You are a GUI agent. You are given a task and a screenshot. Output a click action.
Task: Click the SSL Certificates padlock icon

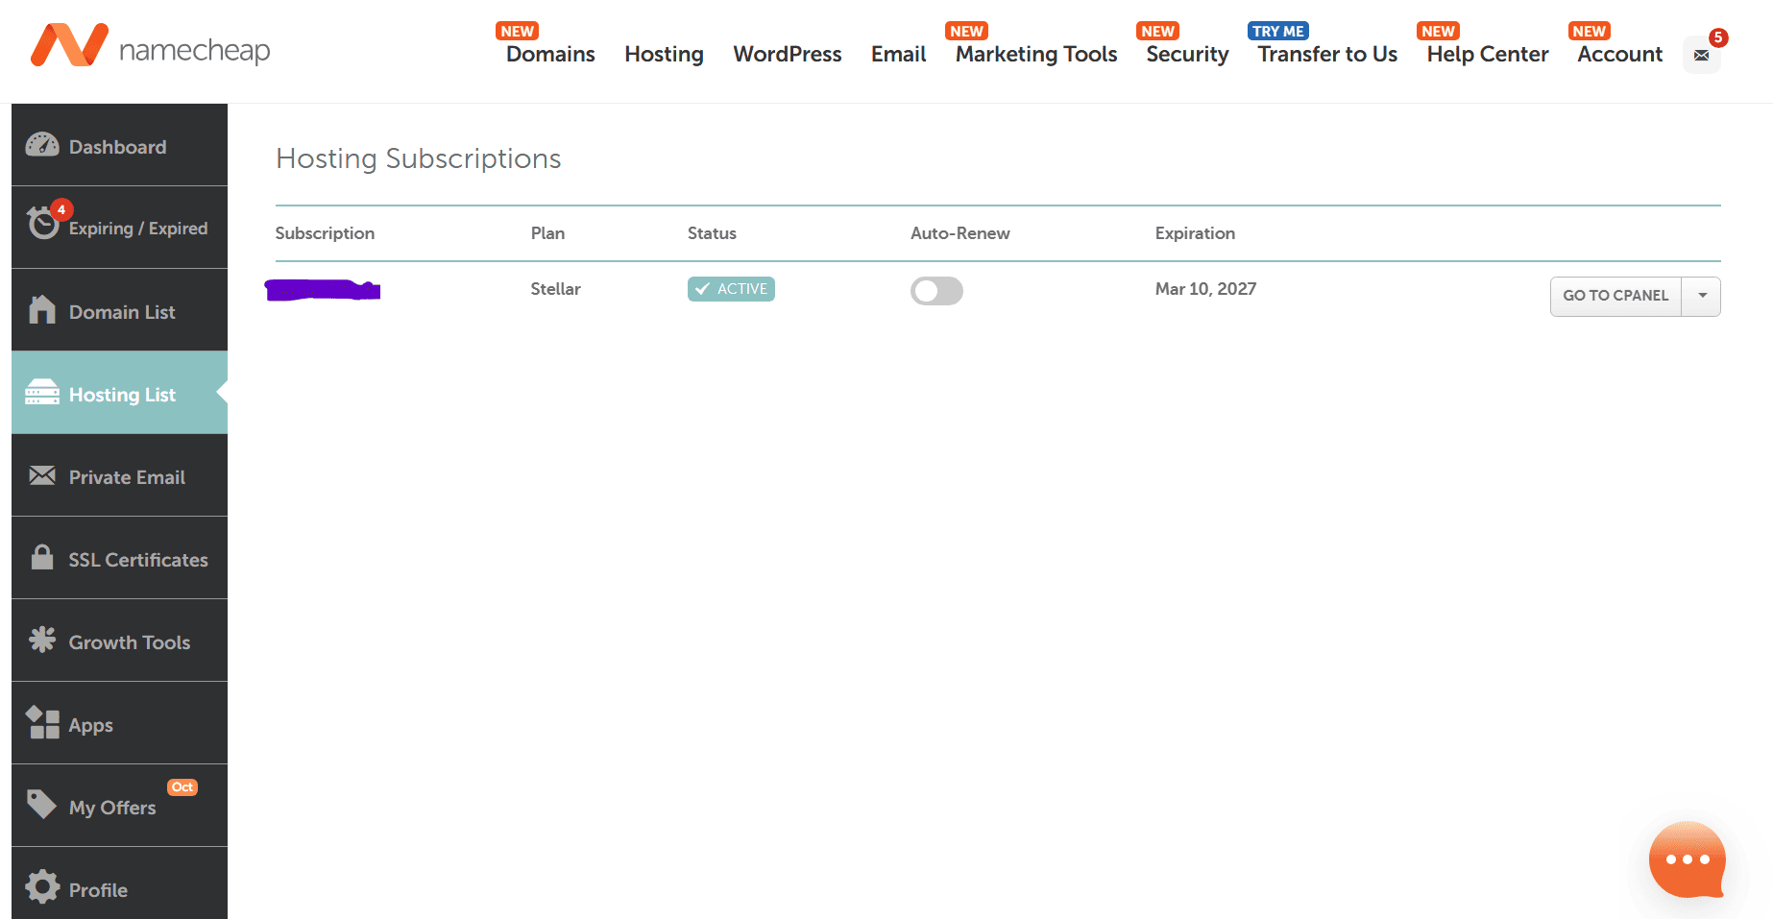(42, 557)
